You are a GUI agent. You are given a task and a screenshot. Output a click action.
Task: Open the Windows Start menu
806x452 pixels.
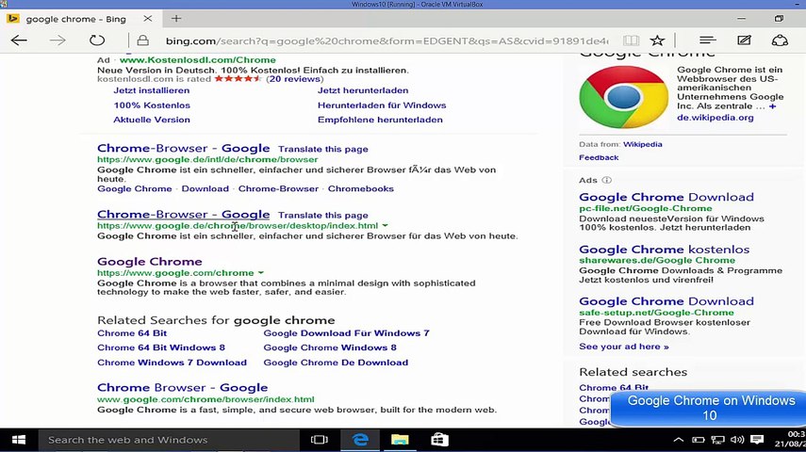point(19,440)
